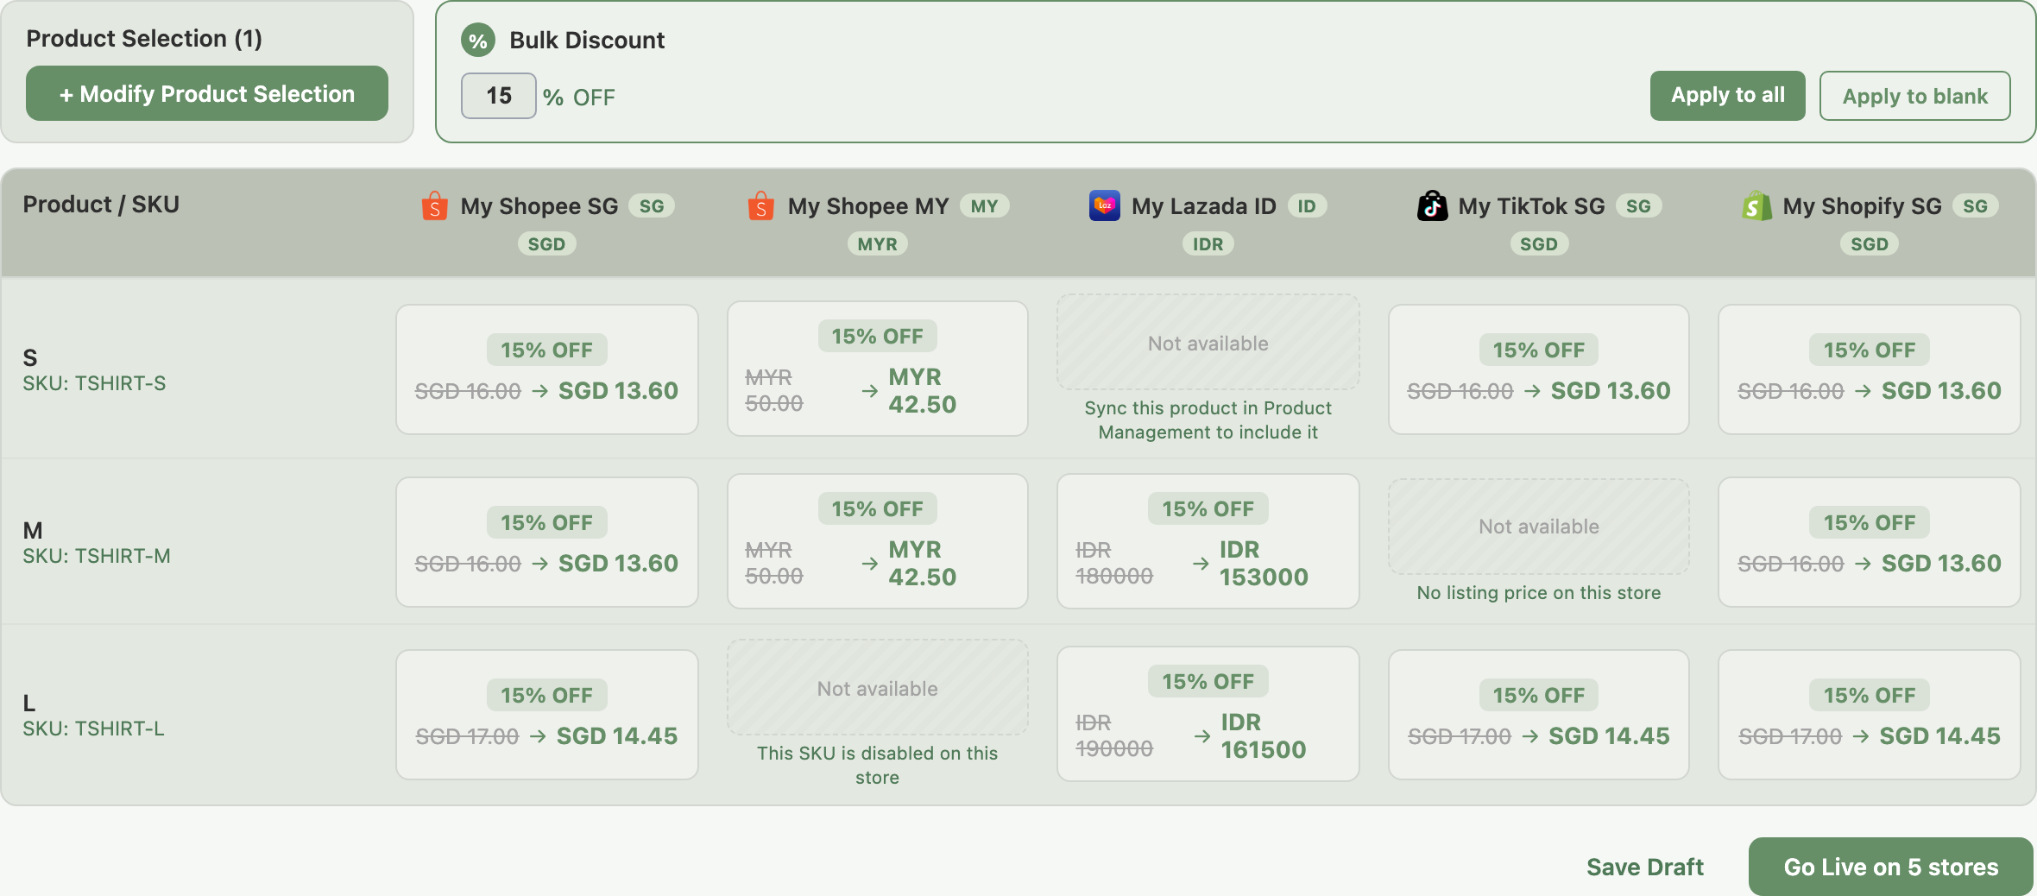Click SGD currency badge under My Shopify SG

(1870, 244)
